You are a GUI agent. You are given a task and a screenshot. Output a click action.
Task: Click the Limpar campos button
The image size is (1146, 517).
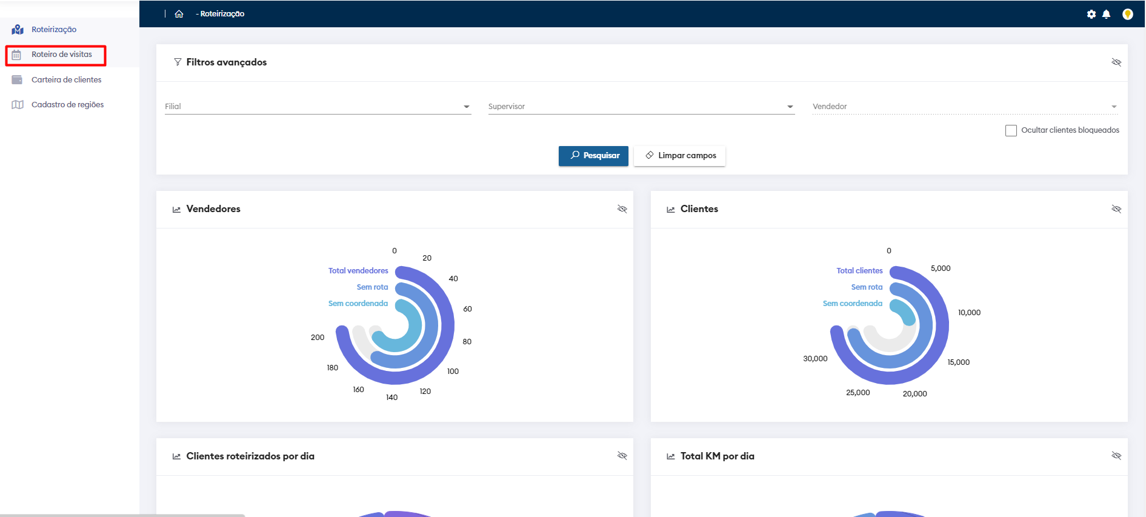679,156
